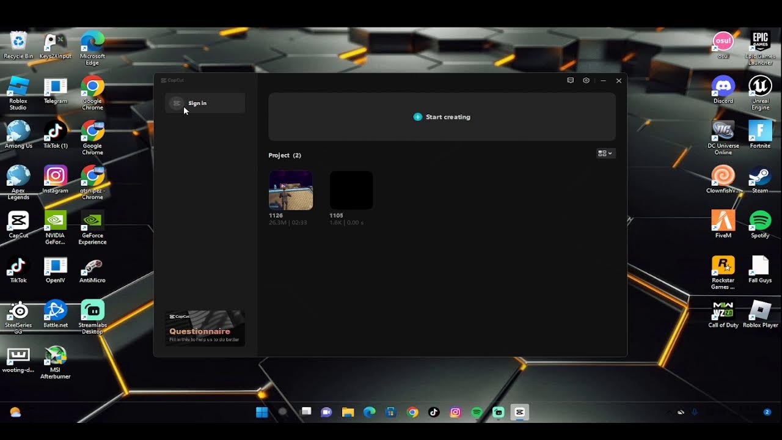Screen dimensions: 782x440
Task: Select the Rockstar Games desktop icon
Action: (723, 273)
